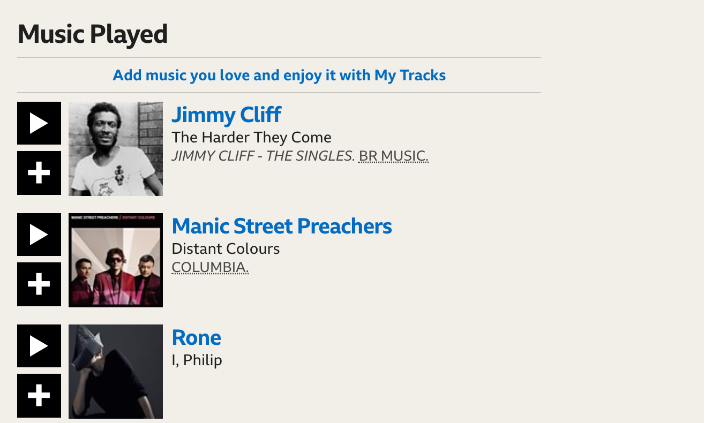Screen dimensions: 704x423
Task: Click 'Add music you love' My Tracks link
Action: [279, 75]
